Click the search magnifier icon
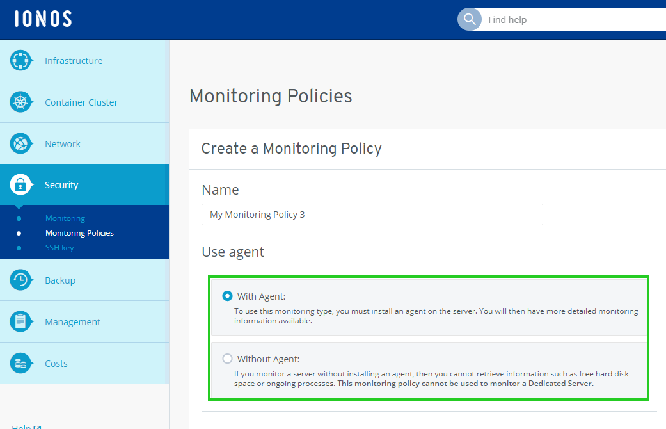666x429 pixels. 469,19
